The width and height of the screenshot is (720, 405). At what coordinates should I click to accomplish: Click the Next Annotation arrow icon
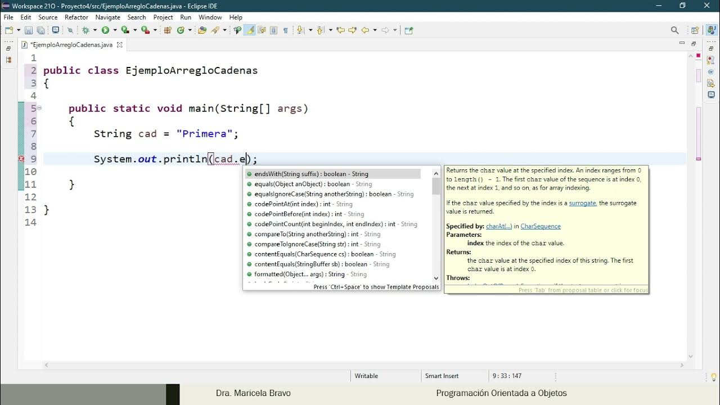point(300,30)
